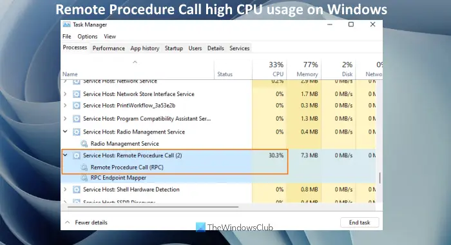Click the horizontal scrollbar thumb
The image size is (451, 245).
coord(153,207)
